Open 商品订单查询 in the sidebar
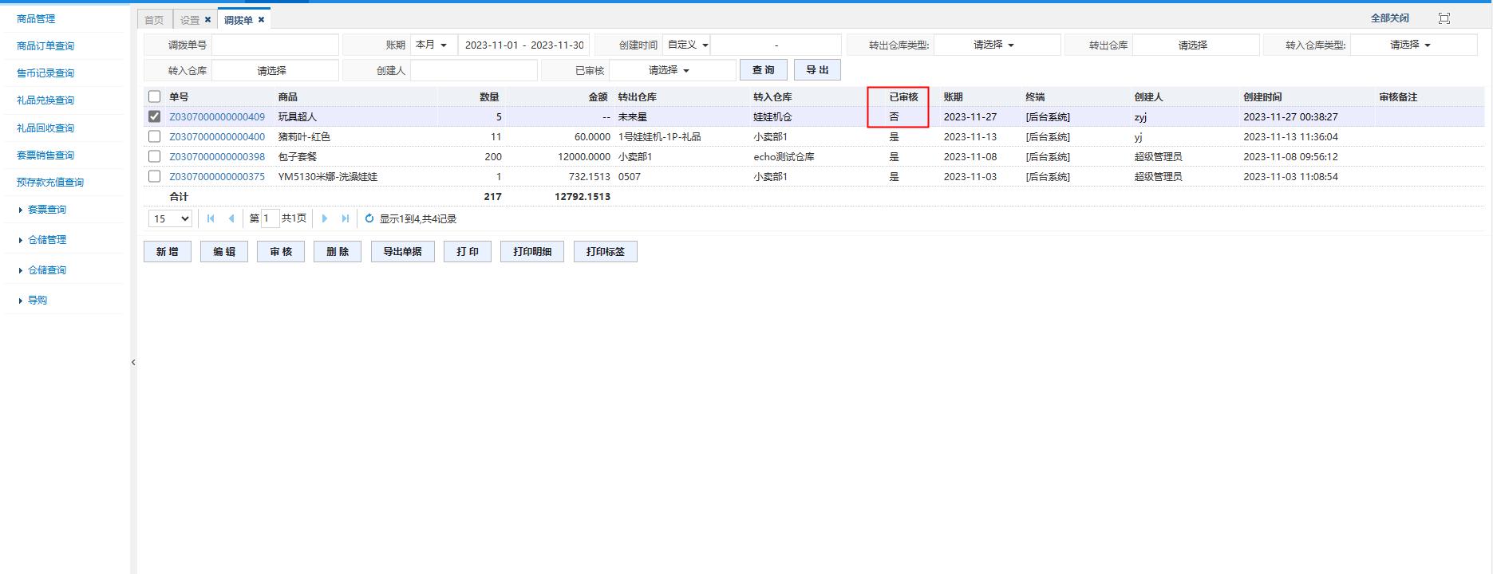Image resolution: width=1493 pixels, height=574 pixels. [45, 46]
